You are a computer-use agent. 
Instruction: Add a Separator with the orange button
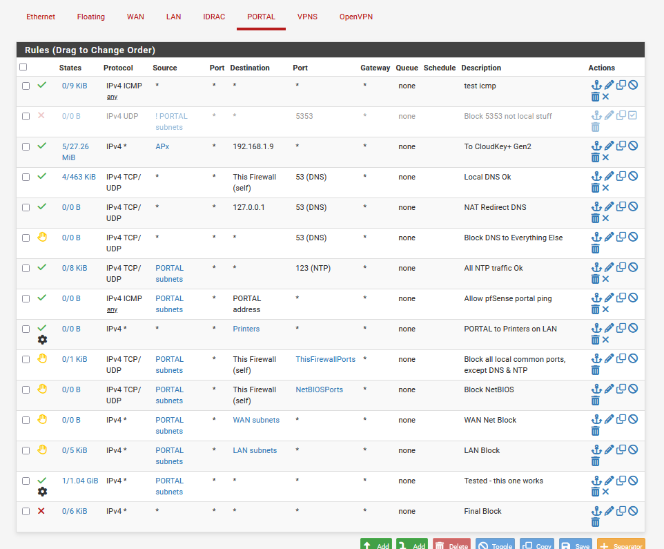click(x=621, y=544)
